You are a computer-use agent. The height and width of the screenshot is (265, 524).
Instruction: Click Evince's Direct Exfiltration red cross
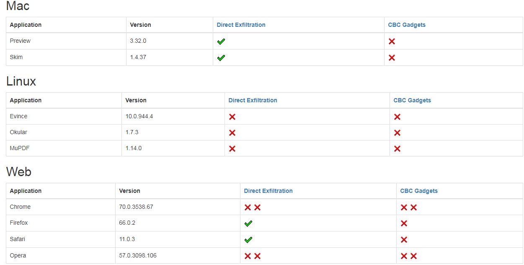tap(232, 117)
